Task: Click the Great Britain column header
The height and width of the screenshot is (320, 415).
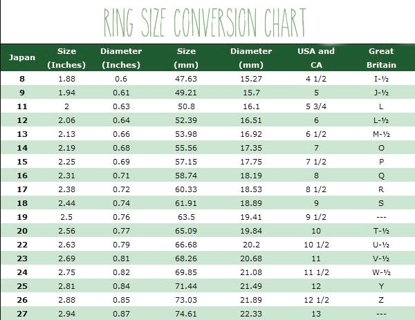Action: (x=381, y=58)
